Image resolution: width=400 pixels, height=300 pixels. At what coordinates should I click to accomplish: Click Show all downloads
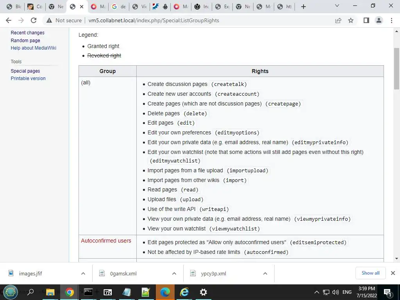click(x=370, y=273)
